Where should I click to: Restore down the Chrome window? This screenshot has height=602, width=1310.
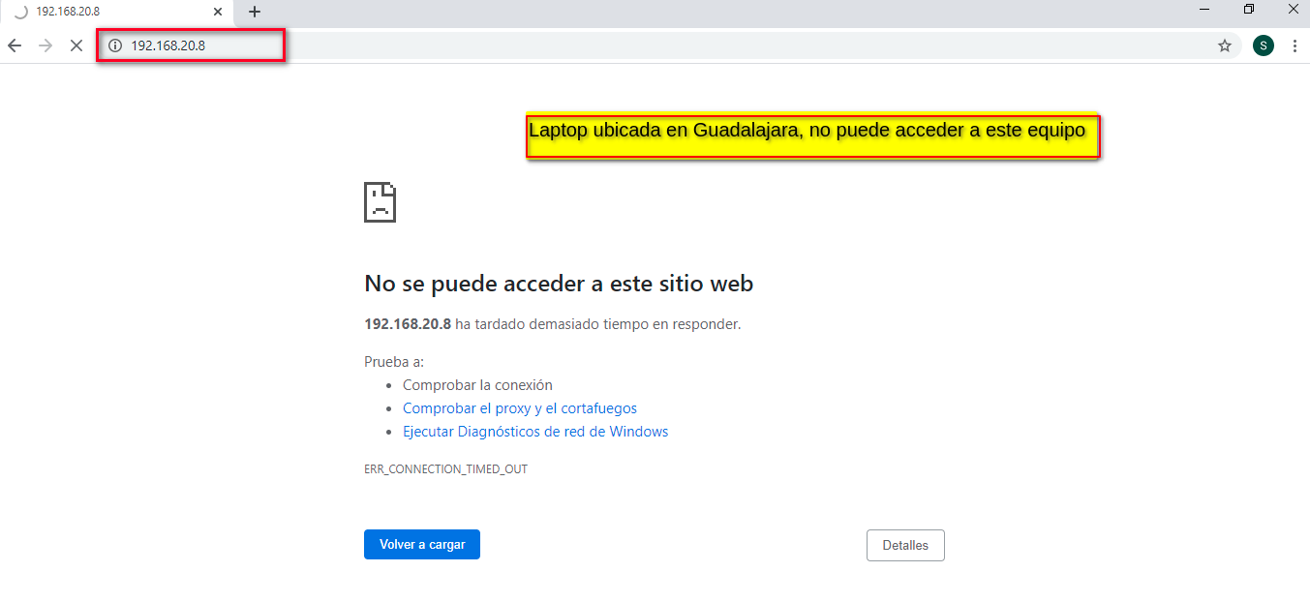[1249, 10]
